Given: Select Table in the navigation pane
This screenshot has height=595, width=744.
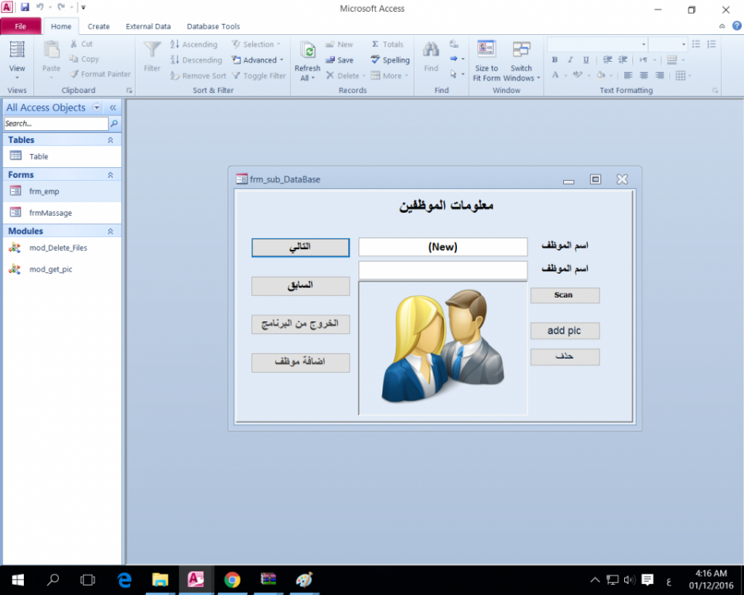Looking at the screenshot, I should [x=62, y=156].
